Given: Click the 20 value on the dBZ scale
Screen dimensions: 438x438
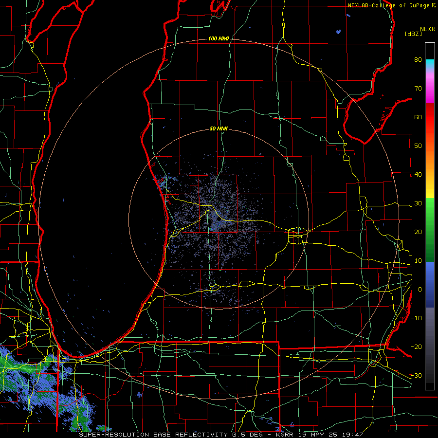Looking at the screenshot, I should [418, 232].
